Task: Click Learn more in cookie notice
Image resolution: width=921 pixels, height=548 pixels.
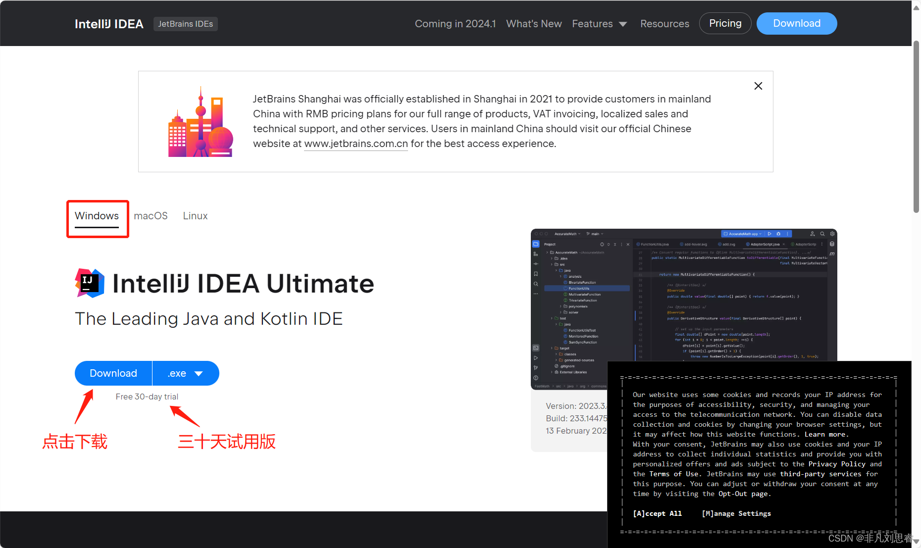Action: tap(824, 434)
